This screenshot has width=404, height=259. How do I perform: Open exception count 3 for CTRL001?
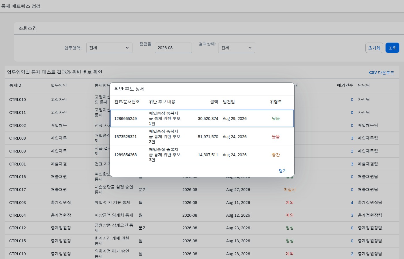click(352, 164)
